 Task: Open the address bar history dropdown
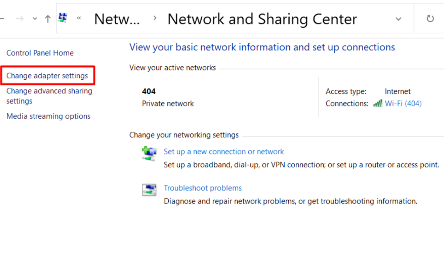pos(398,19)
